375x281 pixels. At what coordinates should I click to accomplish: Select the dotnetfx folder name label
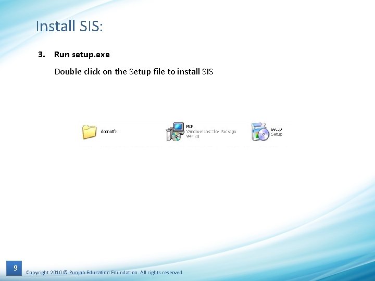tap(109, 132)
